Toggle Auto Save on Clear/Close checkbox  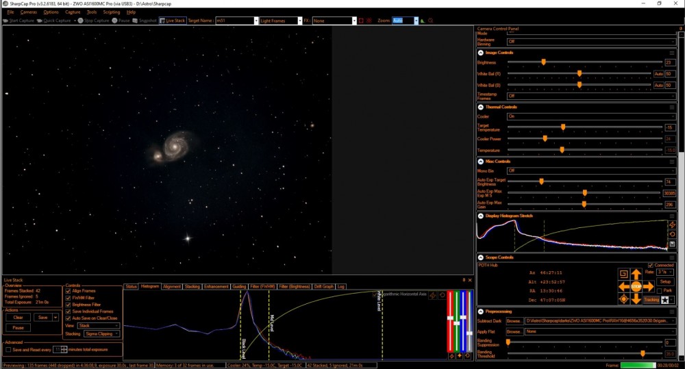[68, 318]
